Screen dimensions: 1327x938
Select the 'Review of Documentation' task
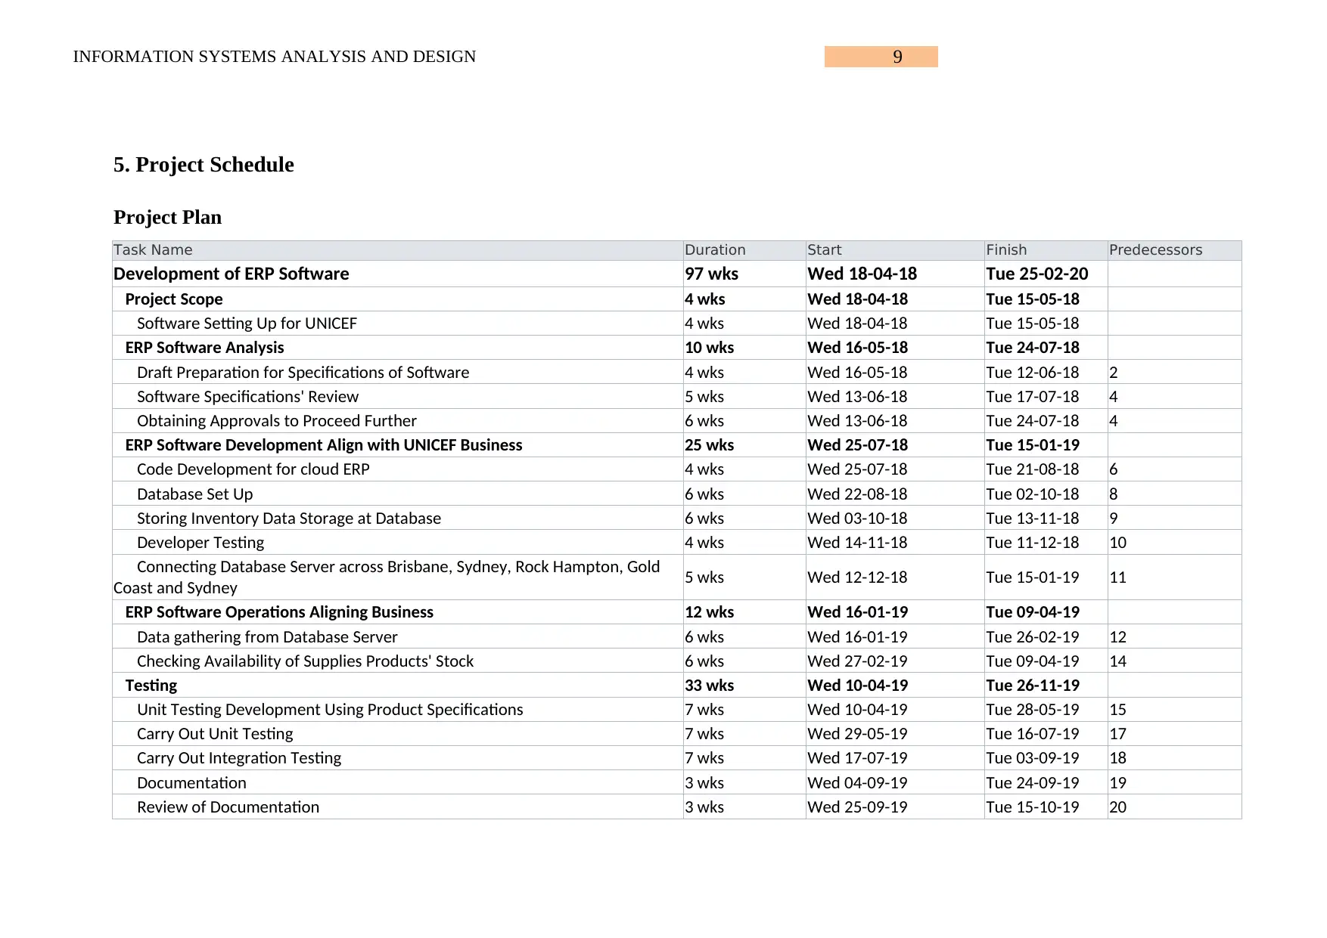[x=228, y=807]
